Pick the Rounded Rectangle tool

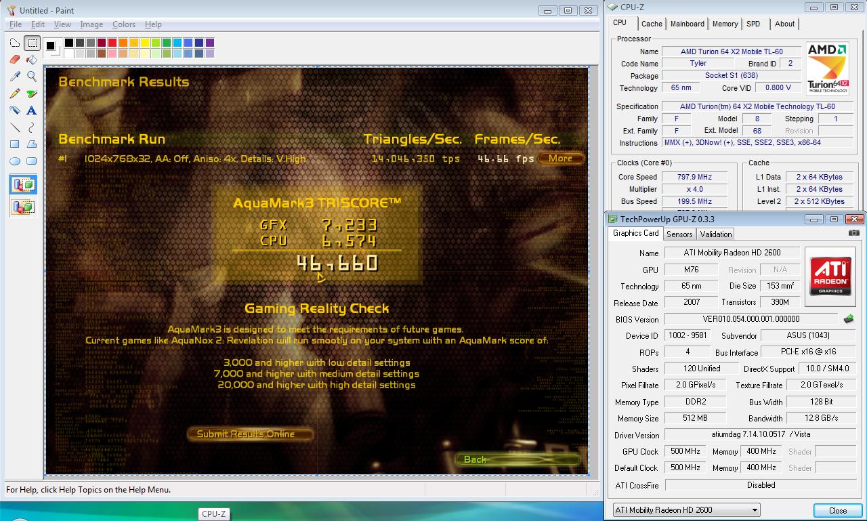[x=32, y=161]
